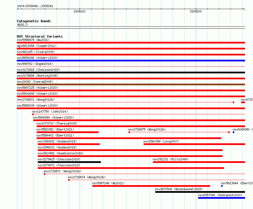The width and height of the screenshot is (253, 209).
Task: Click the blue bar for nsv5894246 (Almarri2020)
Action: click(x=131, y=61)
